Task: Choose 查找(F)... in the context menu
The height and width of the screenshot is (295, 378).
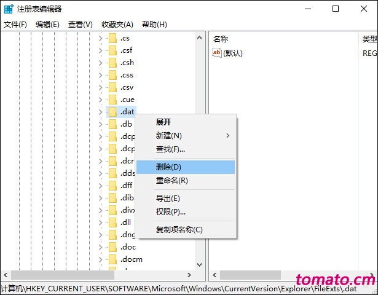Action: (186, 149)
